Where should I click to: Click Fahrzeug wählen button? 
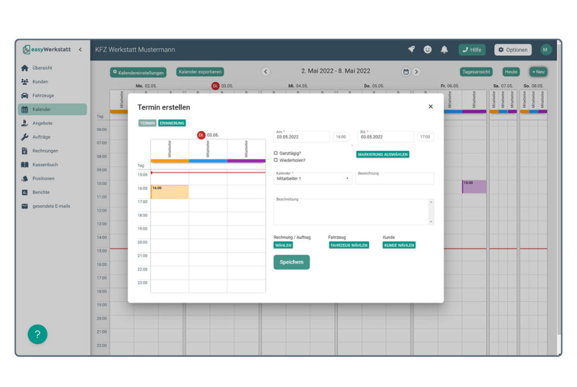point(349,245)
